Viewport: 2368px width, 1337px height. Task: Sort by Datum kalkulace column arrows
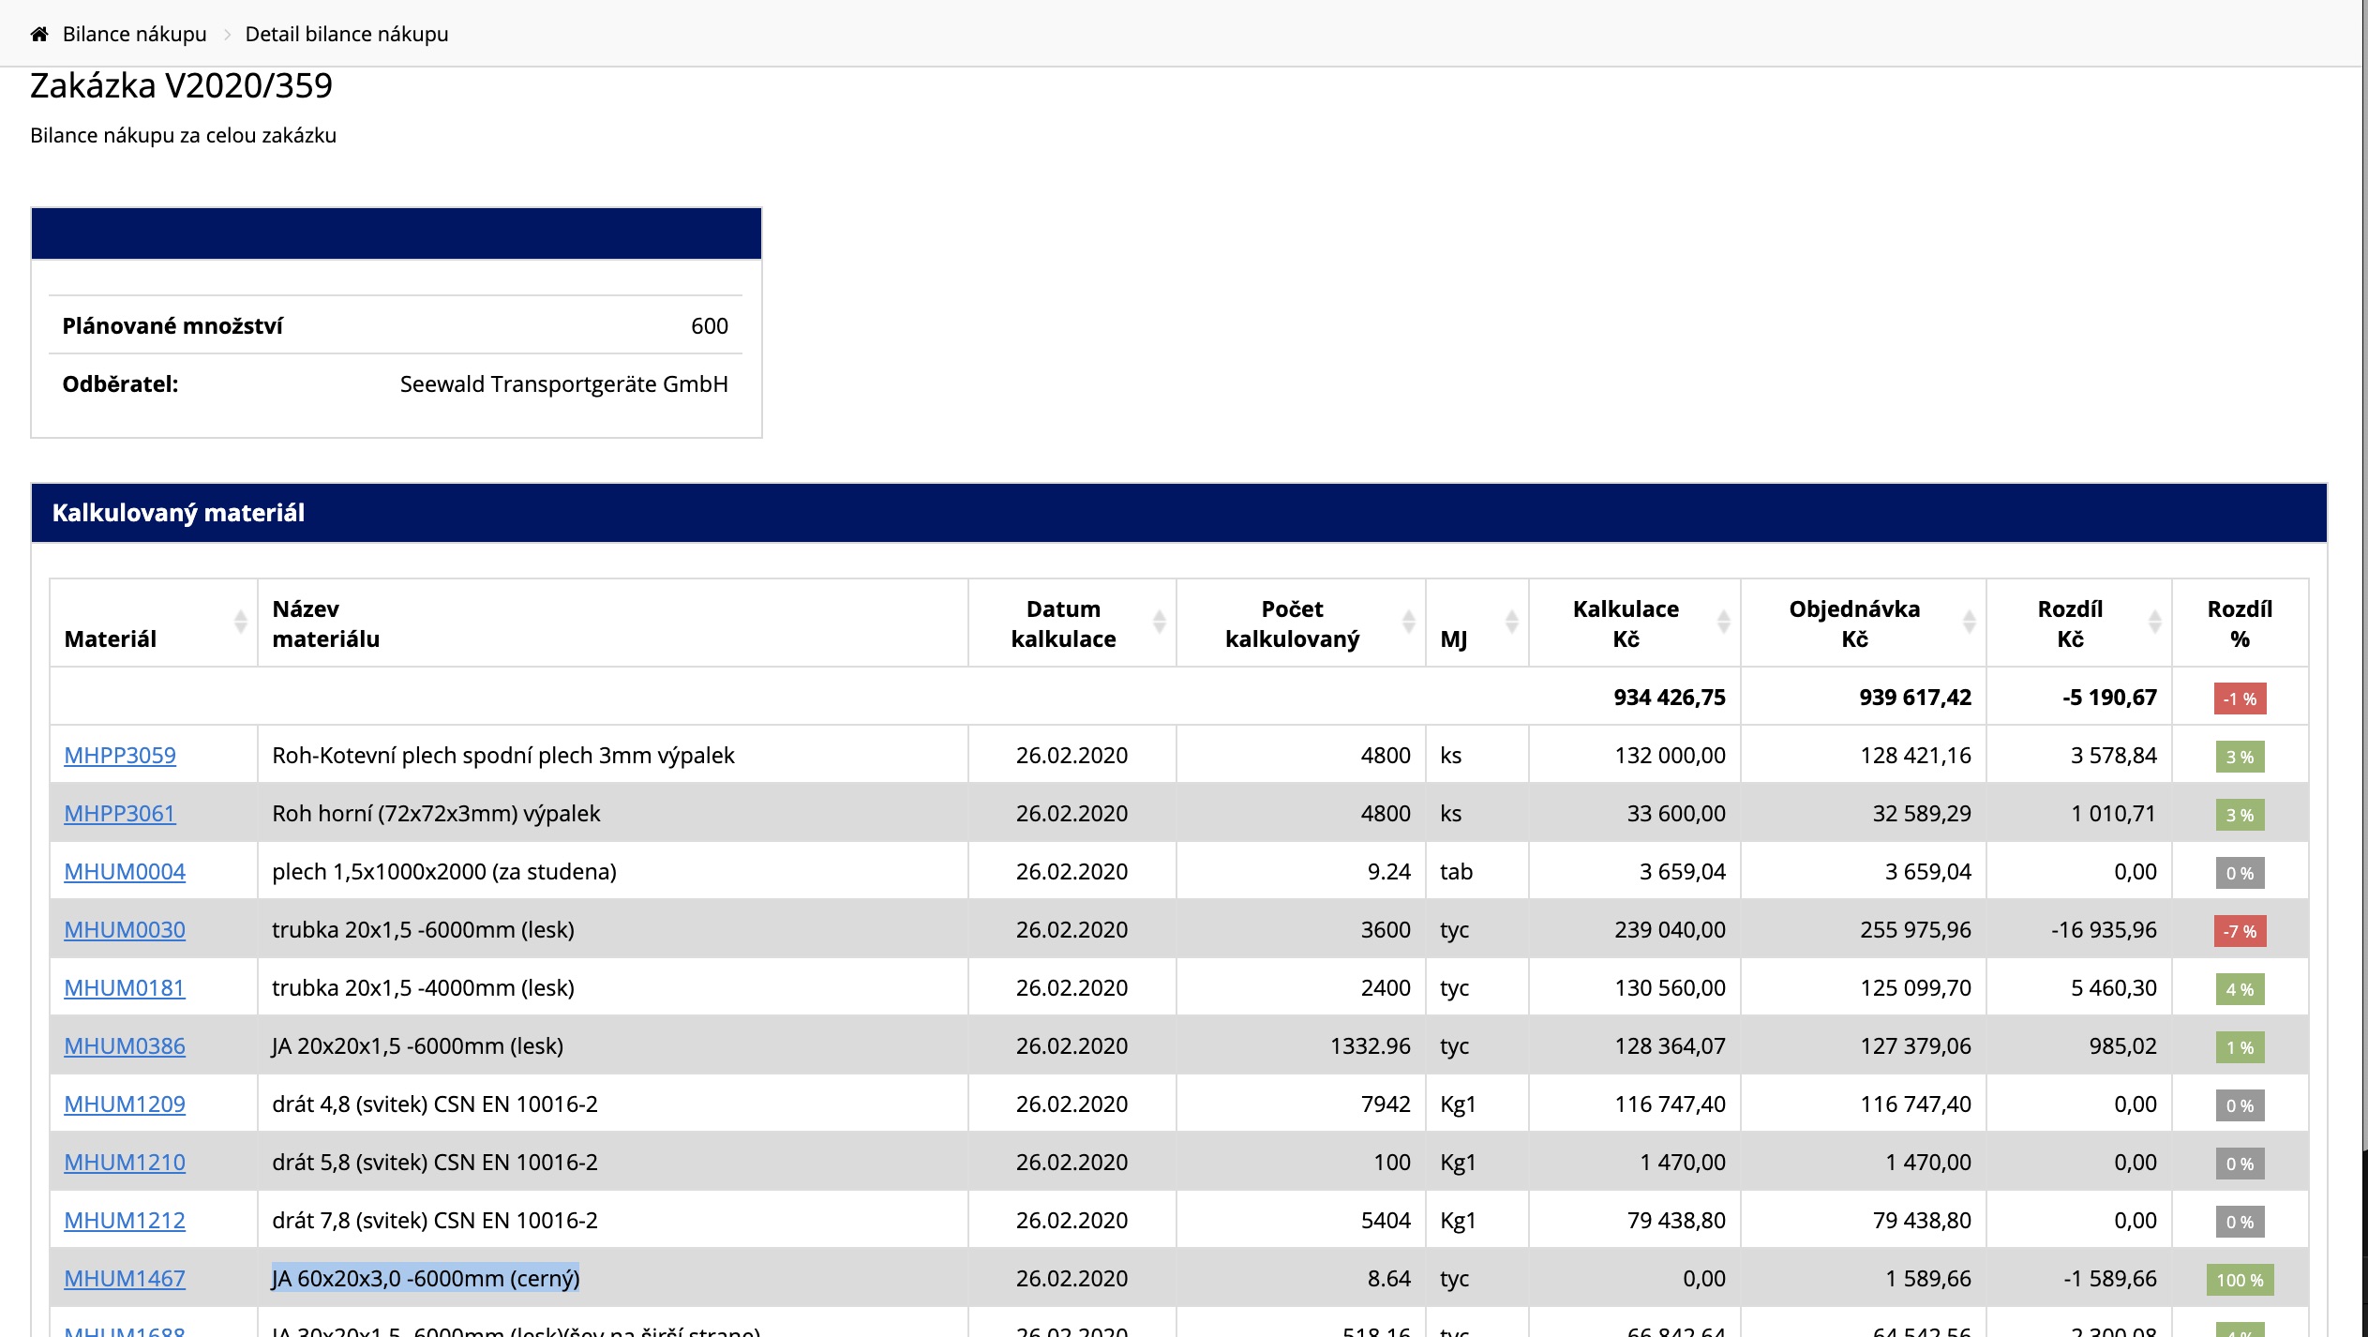click(1159, 622)
